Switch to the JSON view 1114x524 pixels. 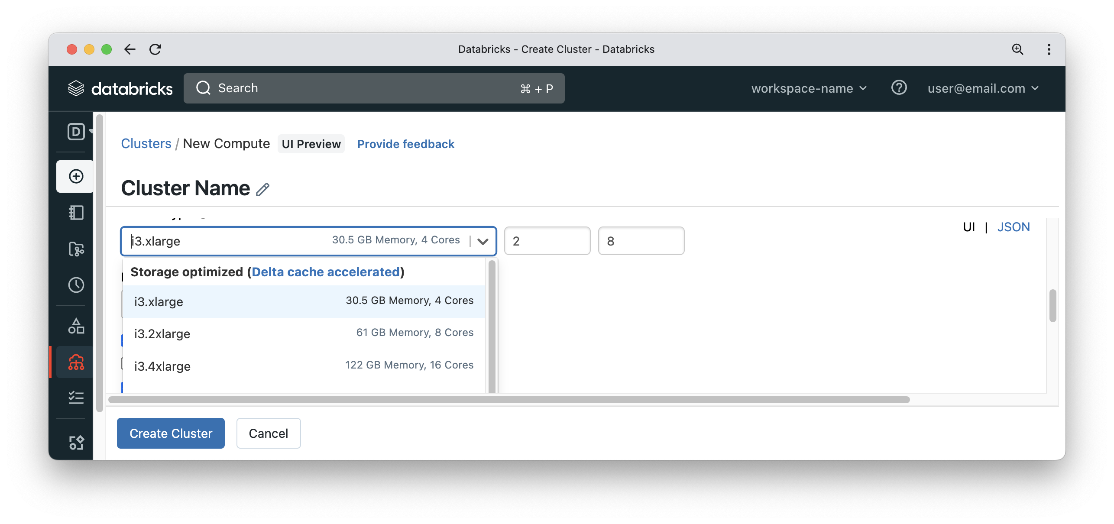pos(1013,227)
